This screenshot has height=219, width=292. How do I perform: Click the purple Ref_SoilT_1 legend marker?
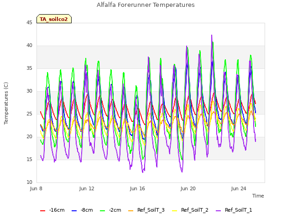[218, 211]
